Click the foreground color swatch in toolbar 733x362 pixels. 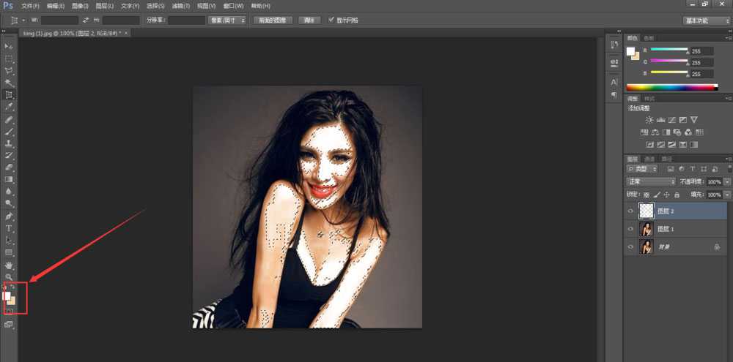[7, 295]
